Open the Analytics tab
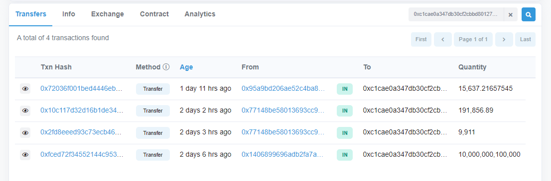 (x=200, y=14)
